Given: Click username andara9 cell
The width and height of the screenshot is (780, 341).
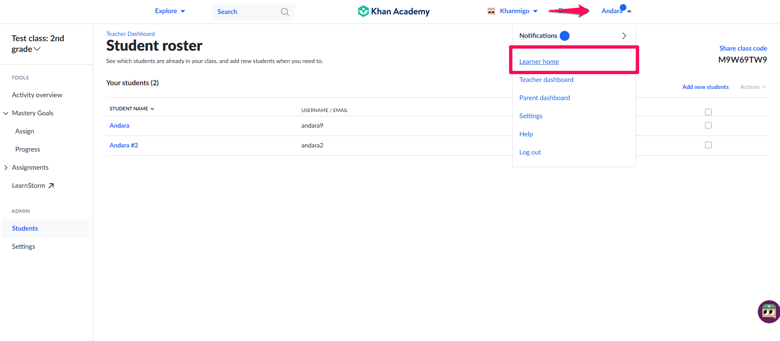Looking at the screenshot, I should [x=312, y=126].
